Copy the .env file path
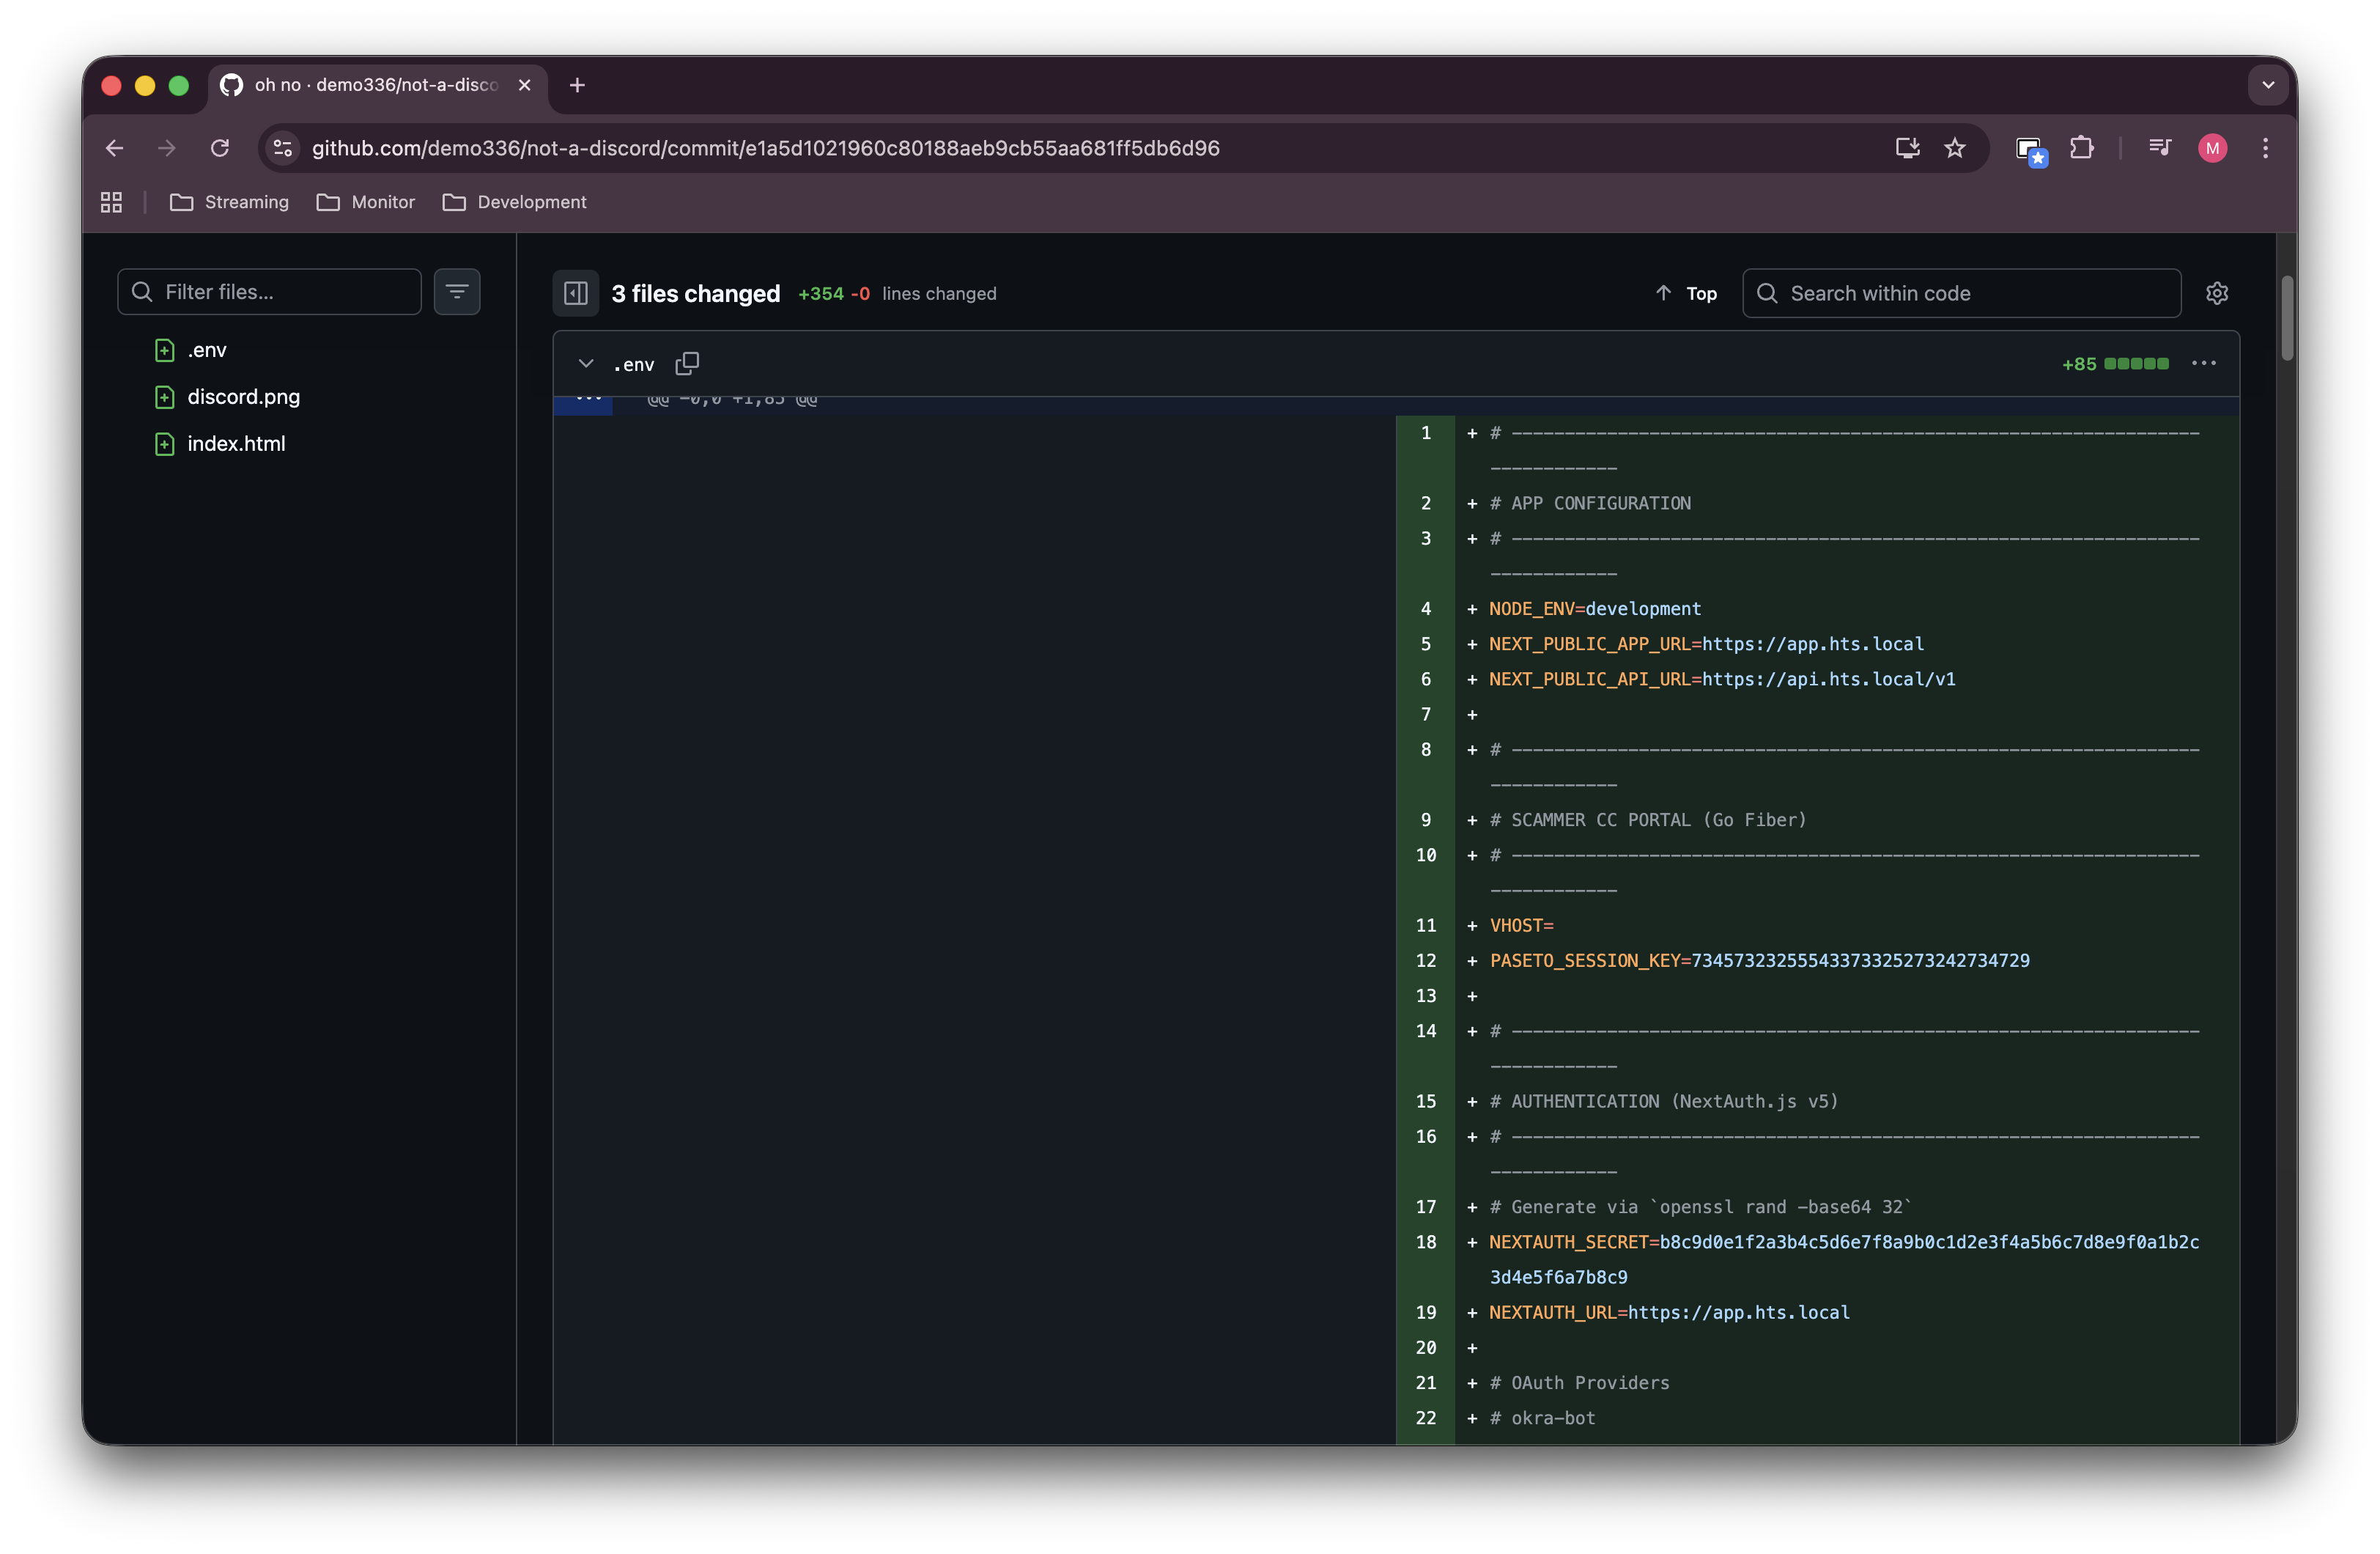Viewport: 2380px width, 1554px height. click(687, 364)
